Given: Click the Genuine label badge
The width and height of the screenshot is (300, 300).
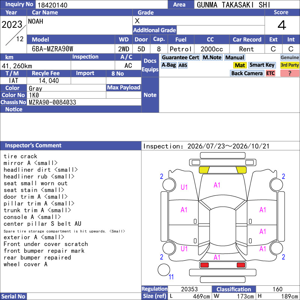Looking at the screenshot, I should [289, 57].
